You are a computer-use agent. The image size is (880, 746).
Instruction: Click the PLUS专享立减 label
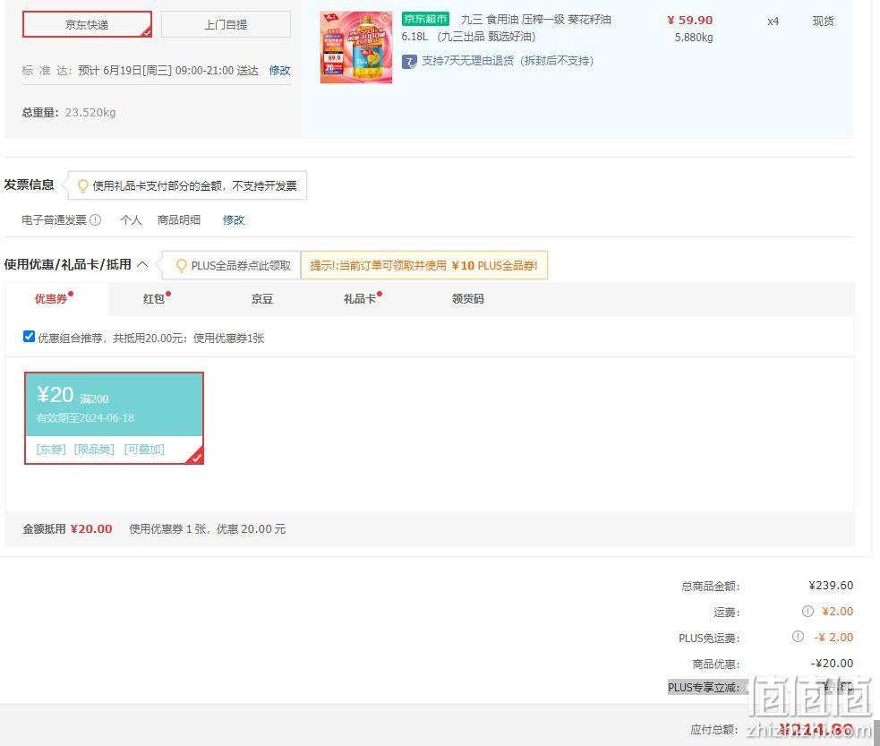pos(704,687)
